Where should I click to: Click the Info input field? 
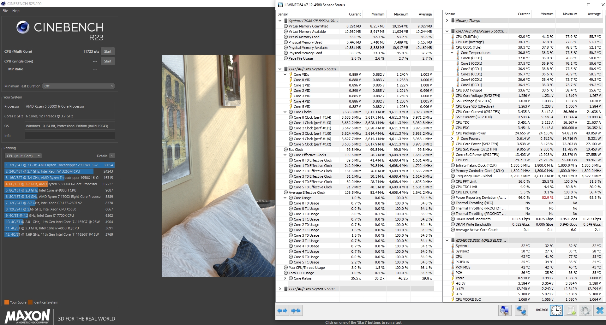(x=70, y=136)
